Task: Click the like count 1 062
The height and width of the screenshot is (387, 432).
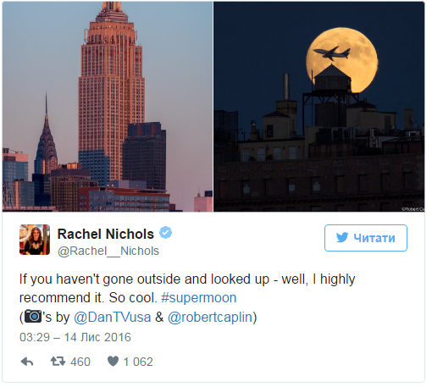Action: 138,362
